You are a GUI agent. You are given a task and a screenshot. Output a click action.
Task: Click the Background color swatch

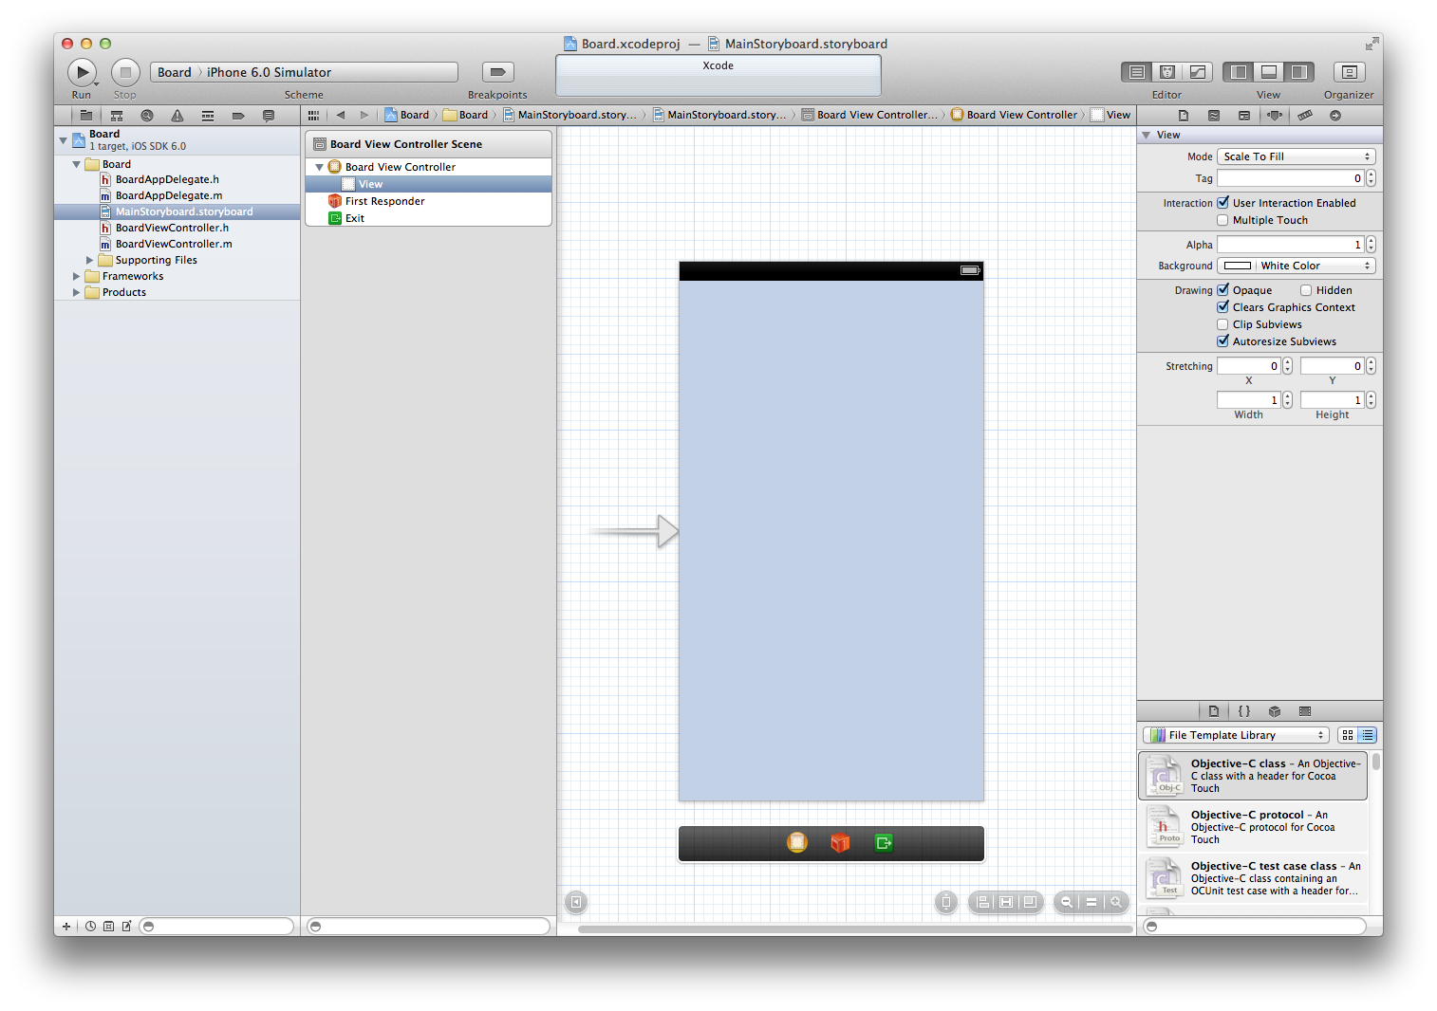coord(1237,266)
